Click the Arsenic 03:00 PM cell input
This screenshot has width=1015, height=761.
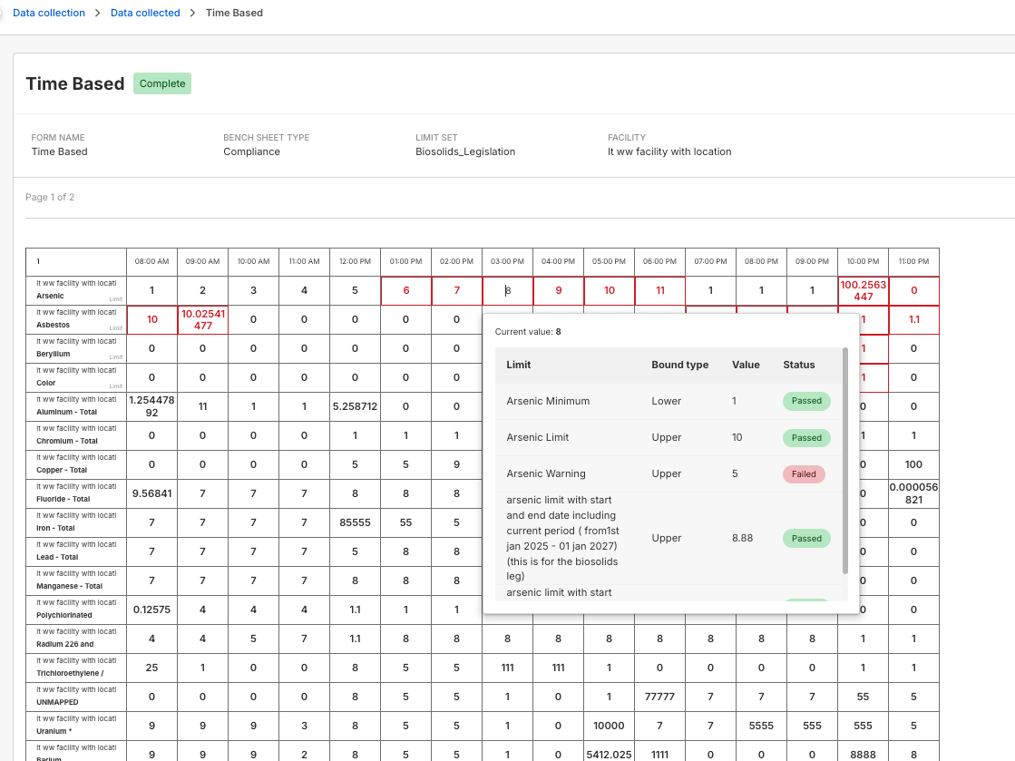[x=508, y=290]
